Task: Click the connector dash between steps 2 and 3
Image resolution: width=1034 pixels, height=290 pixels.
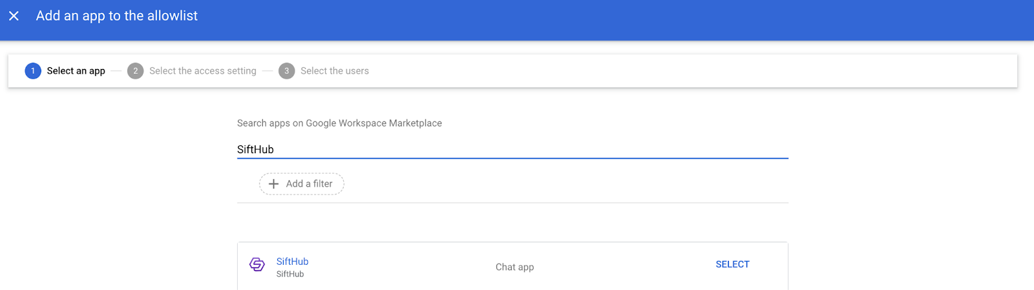Action: tap(268, 71)
